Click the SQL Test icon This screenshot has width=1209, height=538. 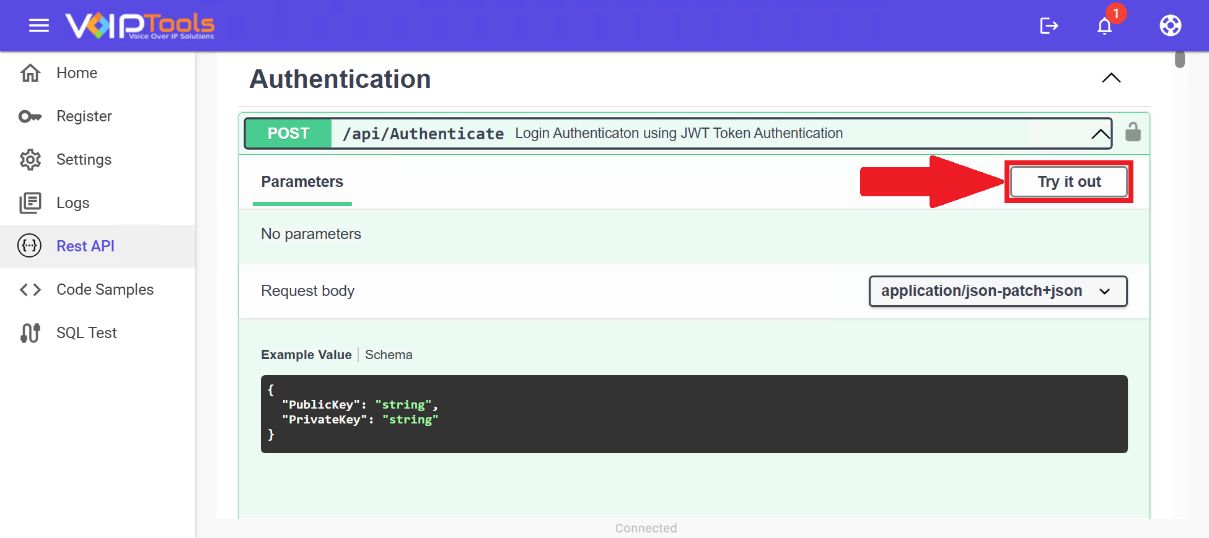point(30,333)
